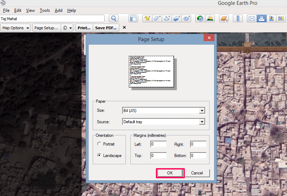Expand the Map Options dropdown
The width and height of the screenshot is (287, 196).
point(15,28)
